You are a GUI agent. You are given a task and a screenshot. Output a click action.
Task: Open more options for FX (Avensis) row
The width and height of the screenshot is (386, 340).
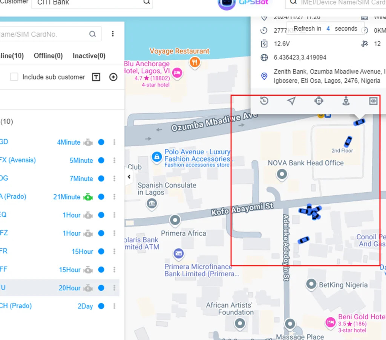click(114, 160)
